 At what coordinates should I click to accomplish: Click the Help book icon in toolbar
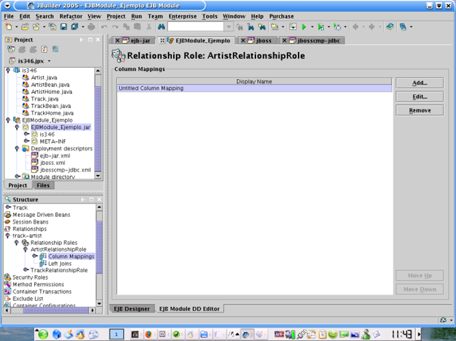pos(389,27)
